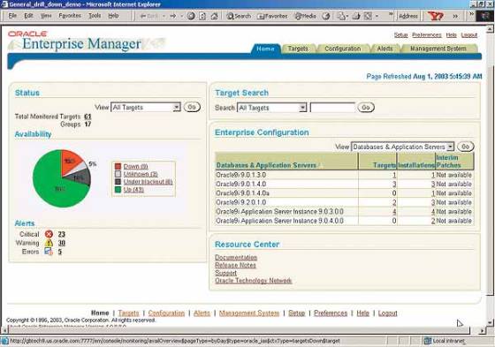The width and height of the screenshot is (495, 347).
Task: Click the dark Under Blackout legend swatch
Action: tap(118, 182)
